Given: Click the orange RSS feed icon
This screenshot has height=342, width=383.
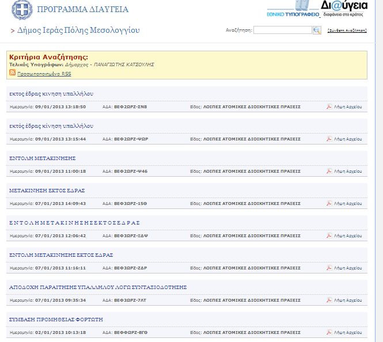Looking at the screenshot, I should (x=13, y=74).
